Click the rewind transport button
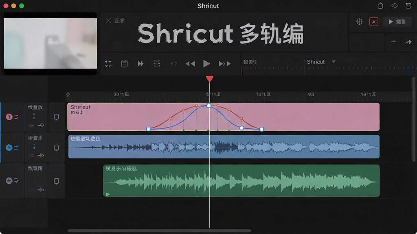 (x=190, y=64)
